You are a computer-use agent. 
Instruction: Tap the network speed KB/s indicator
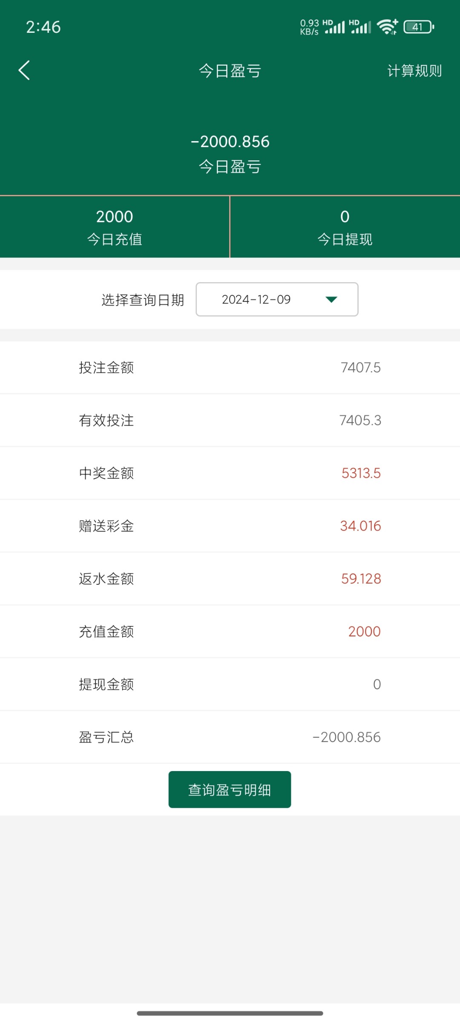click(309, 27)
